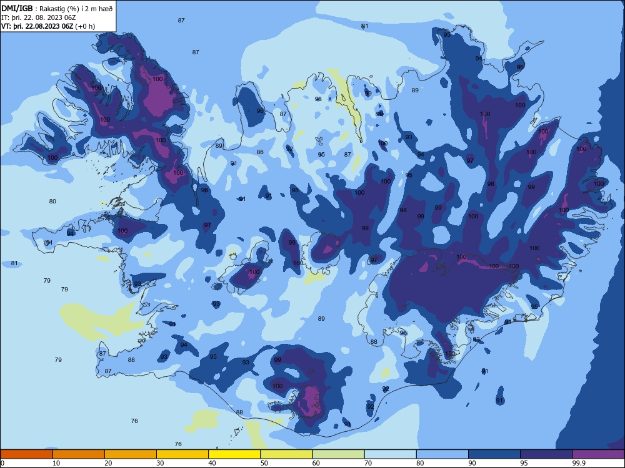This screenshot has width=625, height=468.
Task: Click the '90' tick label on the legend
Action: (472, 463)
